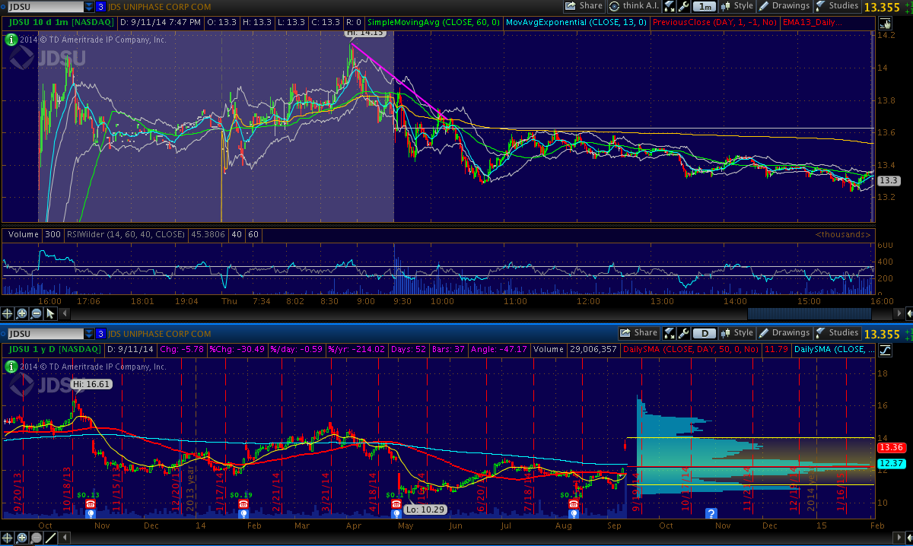913x546 pixels.
Task: Click the red phone earnings icon near November
Action: (x=91, y=504)
